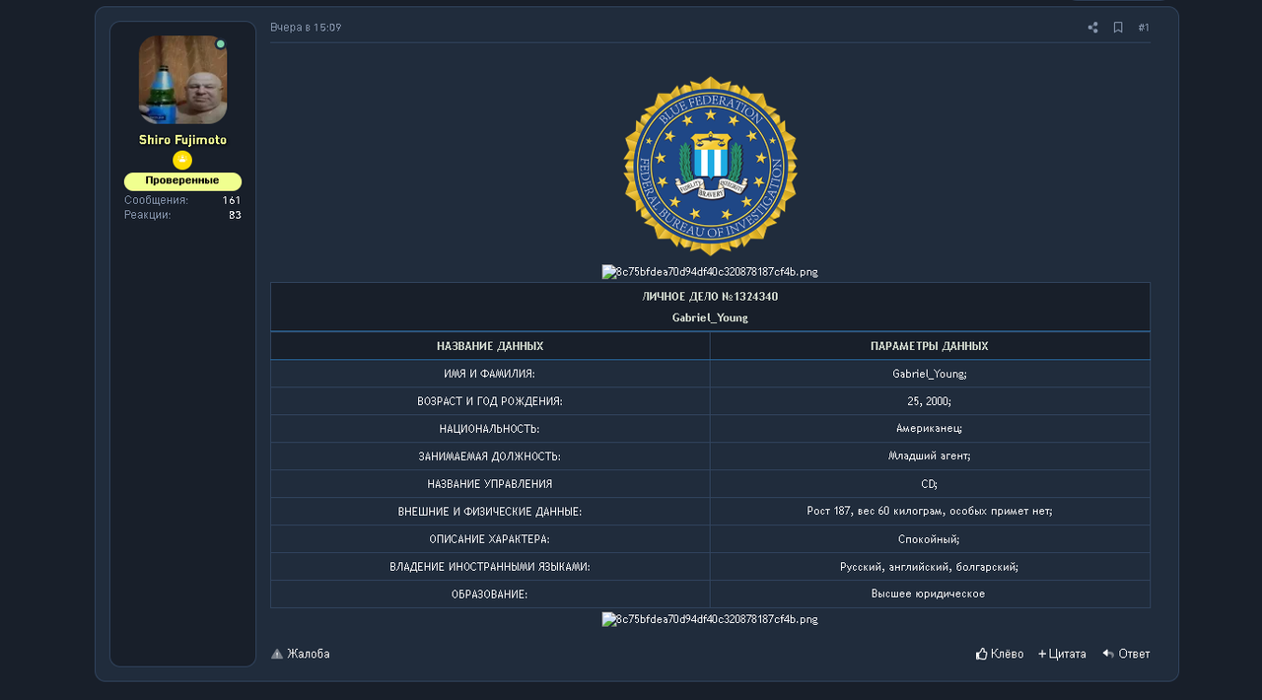Like the post with Клёво
Image resolution: width=1262 pixels, height=700 pixels.
(1000, 654)
